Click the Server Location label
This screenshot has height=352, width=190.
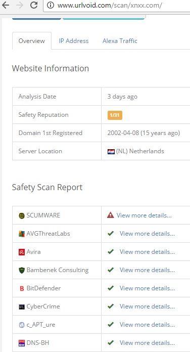coord(40,151)
